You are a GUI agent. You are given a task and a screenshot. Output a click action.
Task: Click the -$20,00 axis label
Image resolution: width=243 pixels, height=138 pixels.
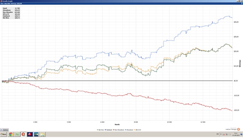pyautogui.click(x=236, y=110)
